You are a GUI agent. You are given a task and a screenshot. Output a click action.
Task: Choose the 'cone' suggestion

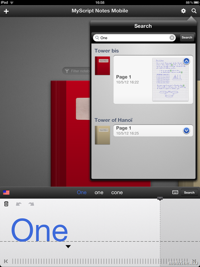click(x=117, y=192)
